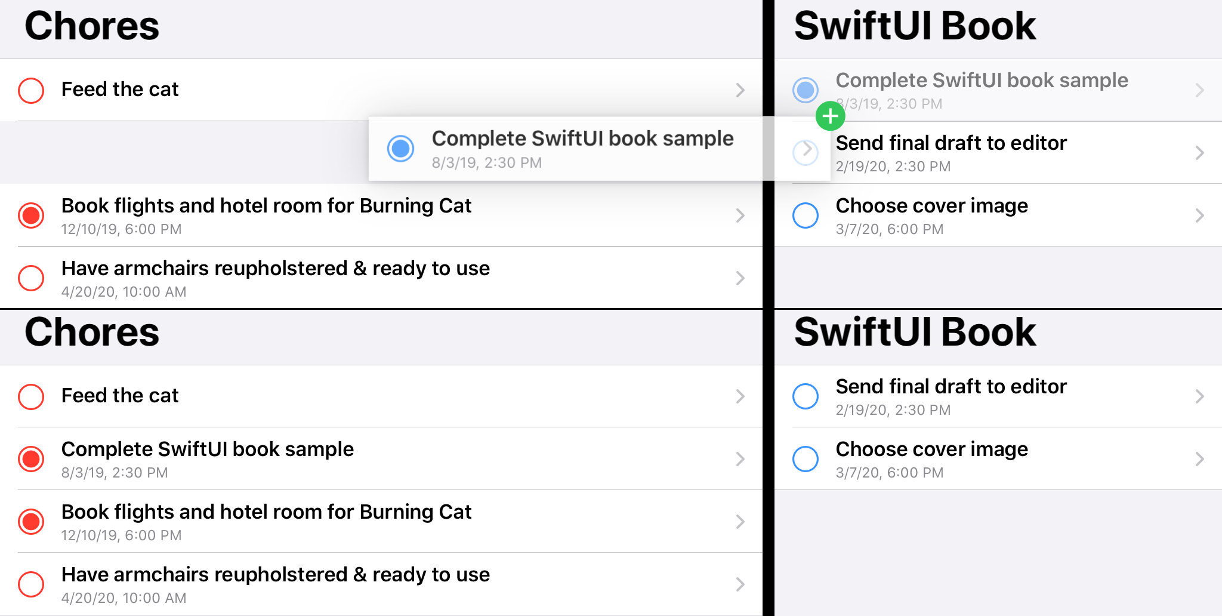
Task: Open Book flights chevron in three-item Chores list
Action: 740,215
